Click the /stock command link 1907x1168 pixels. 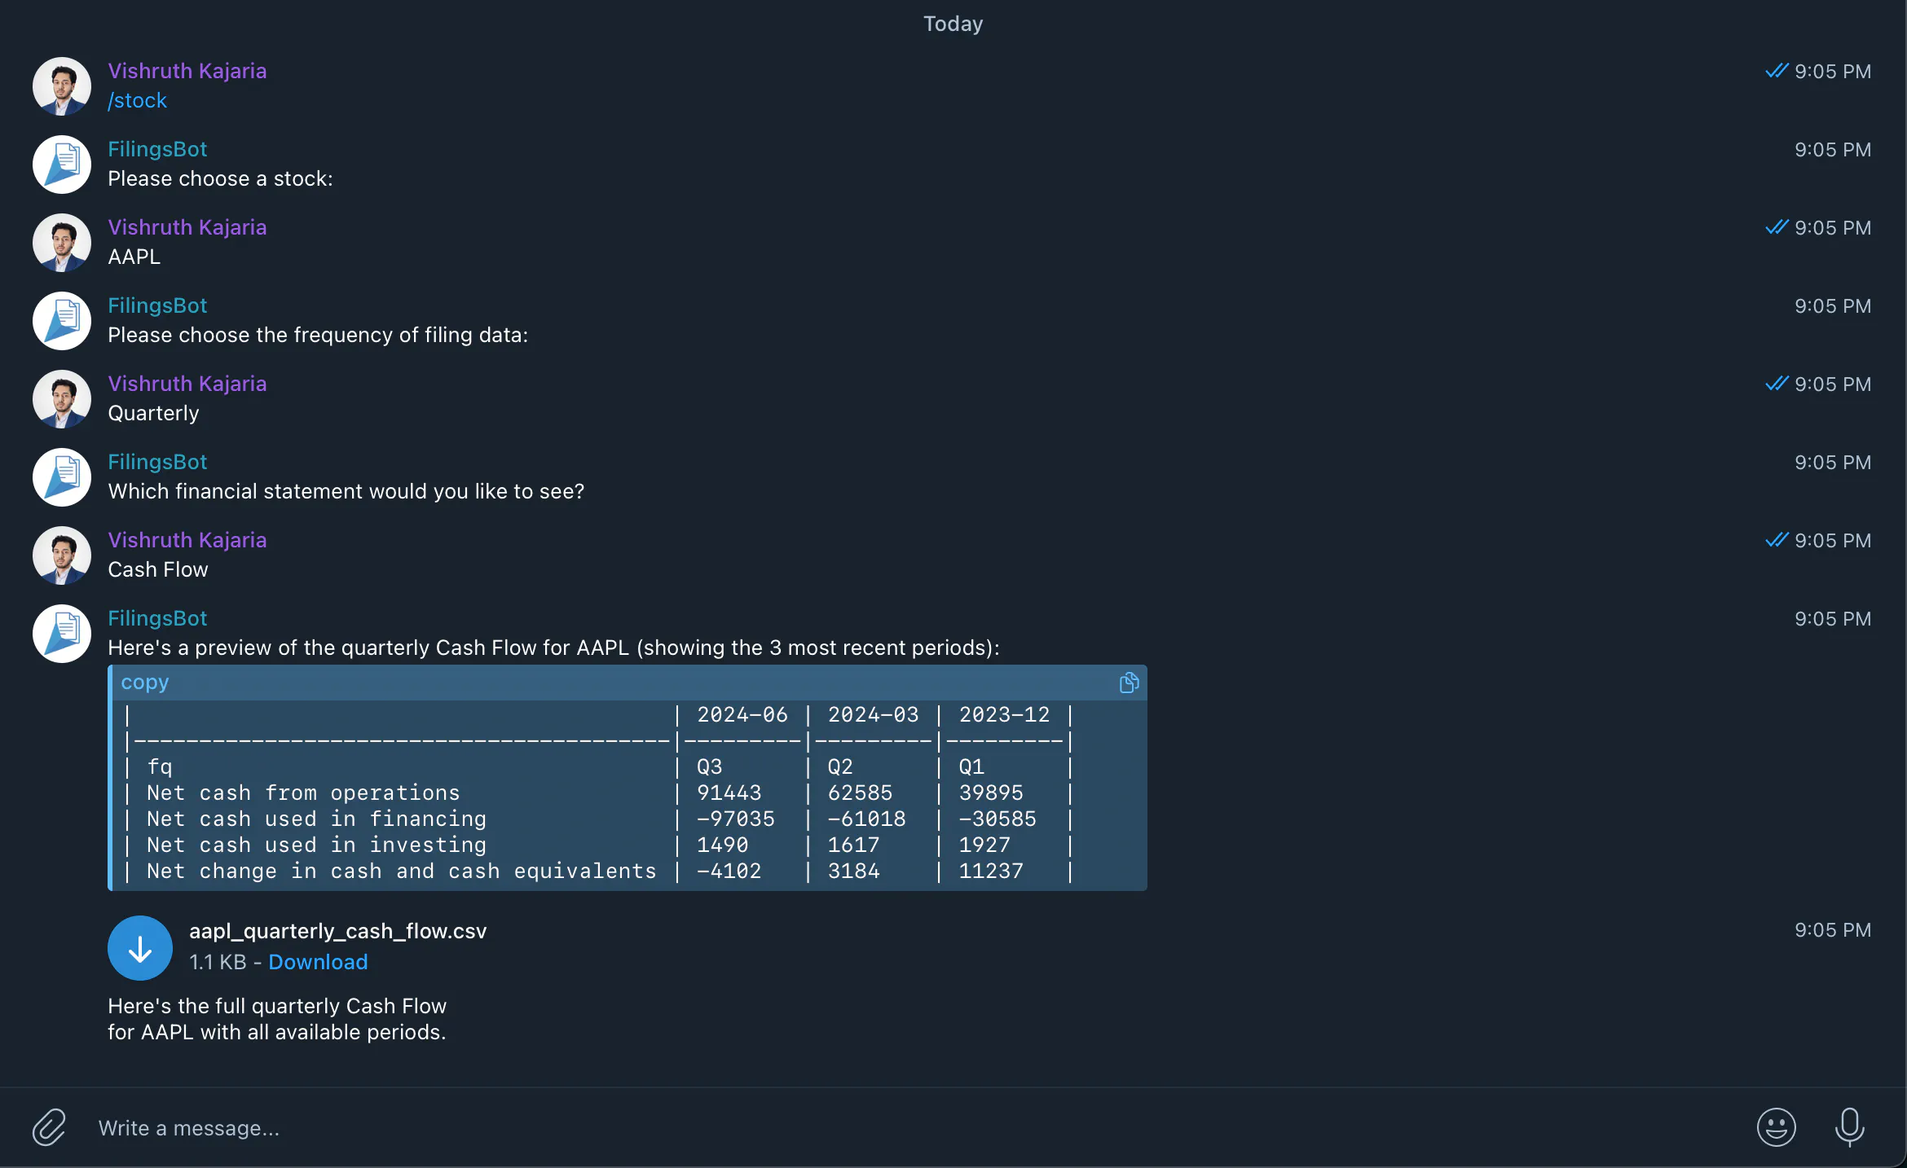pos(137,100)
